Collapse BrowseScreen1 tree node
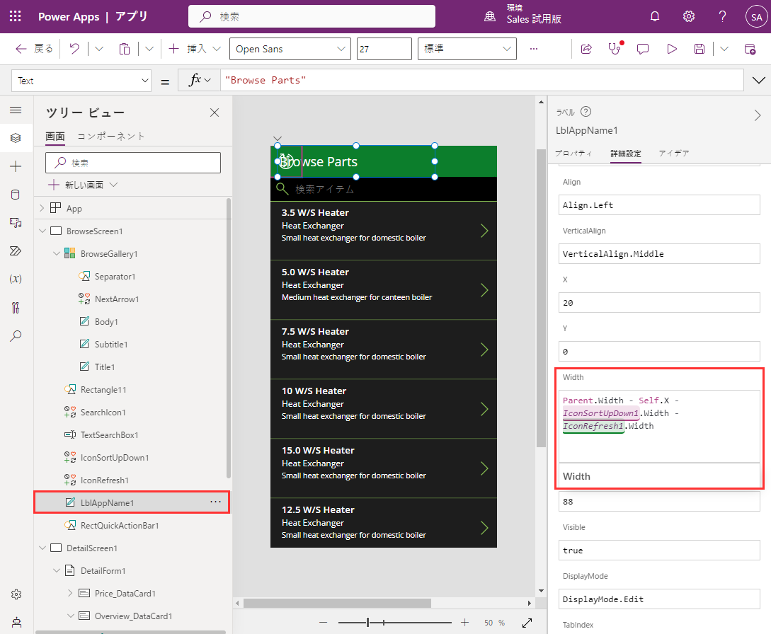This screenshot has width=771, height=634. 42,231
